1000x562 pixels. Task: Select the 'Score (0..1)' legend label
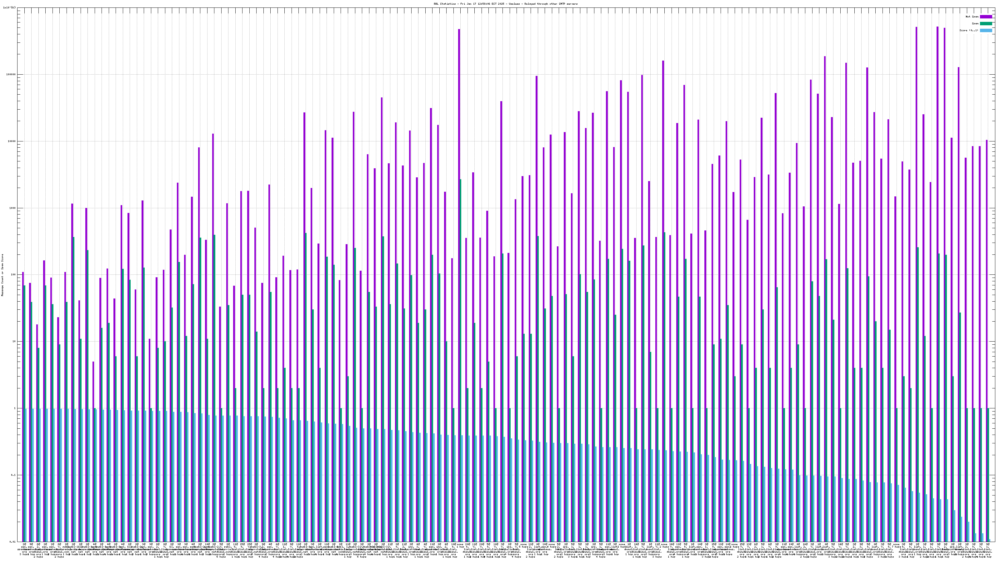(x=969, y=30)
